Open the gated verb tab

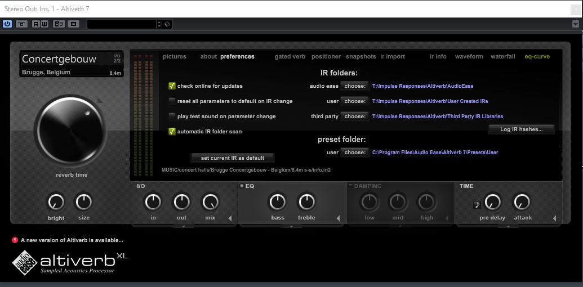pos(290,56)
